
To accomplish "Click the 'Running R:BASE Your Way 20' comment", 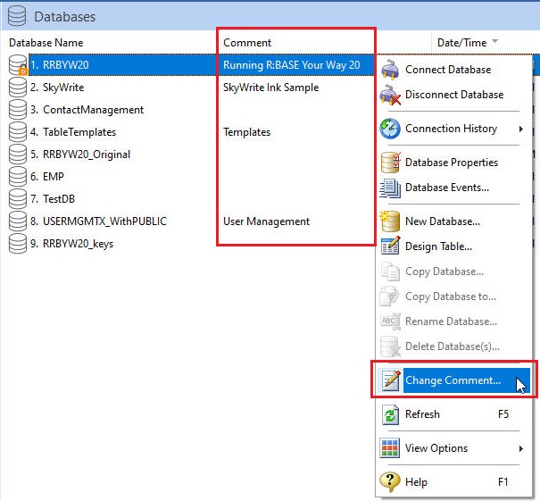I will pyautogui.click(x=291, y=65).
